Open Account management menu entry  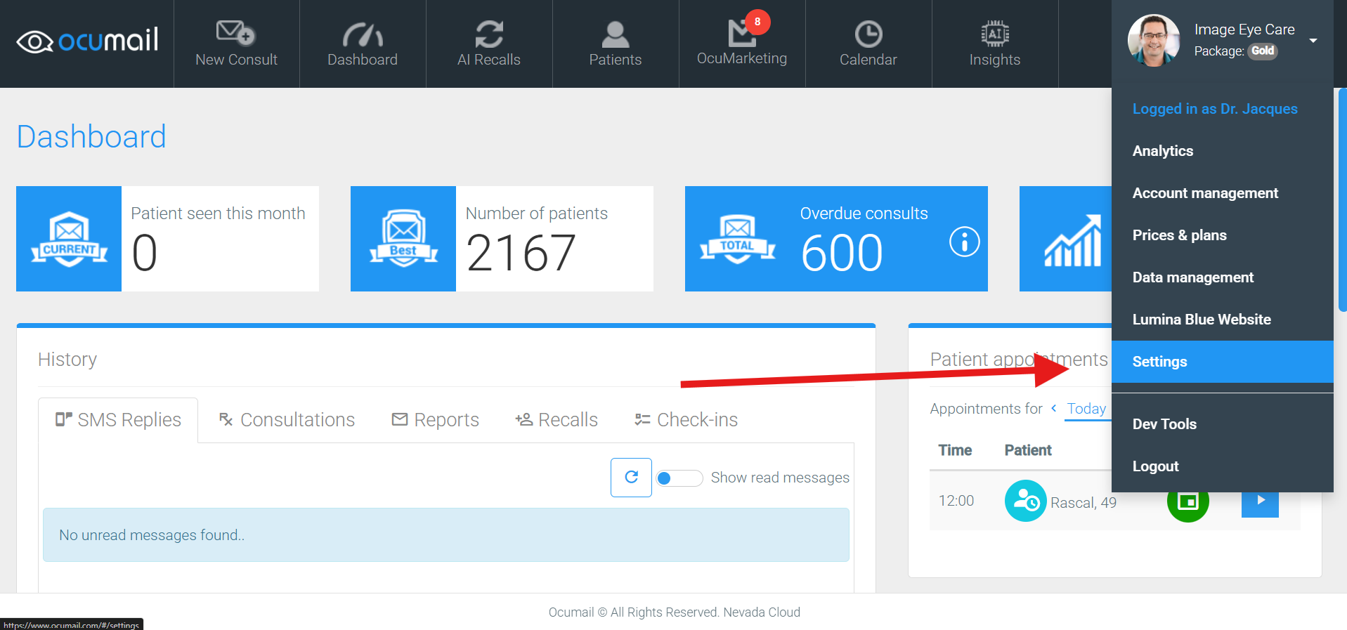[1223, 193]
